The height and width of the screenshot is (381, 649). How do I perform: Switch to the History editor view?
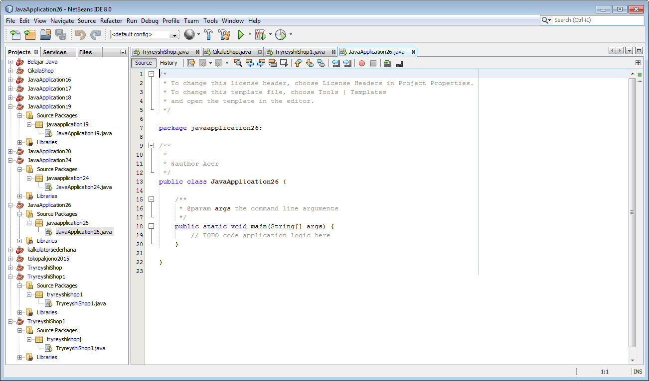pyautogui.click(x=169, y=63)
